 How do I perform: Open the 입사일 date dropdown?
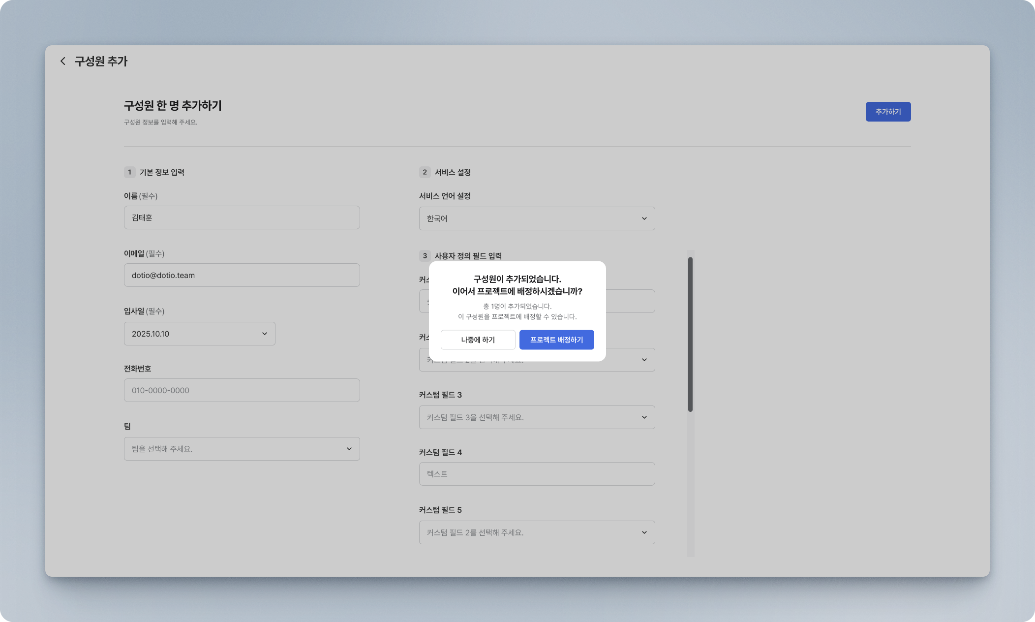[x=199, y=334]
